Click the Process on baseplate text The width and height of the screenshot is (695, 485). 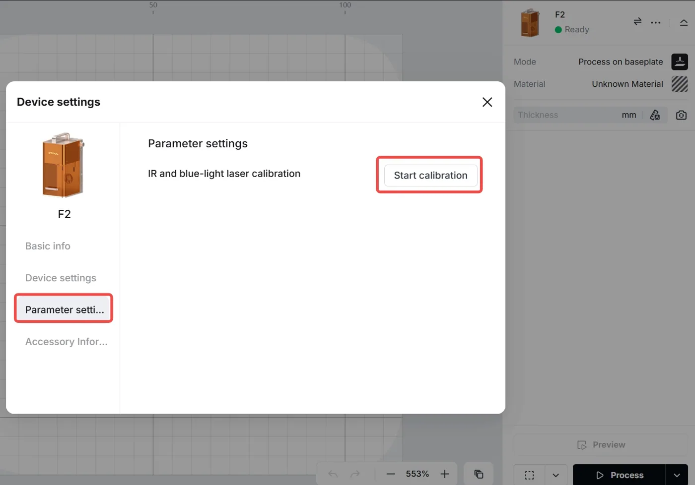pyautogui.click(x=621, y=62)
